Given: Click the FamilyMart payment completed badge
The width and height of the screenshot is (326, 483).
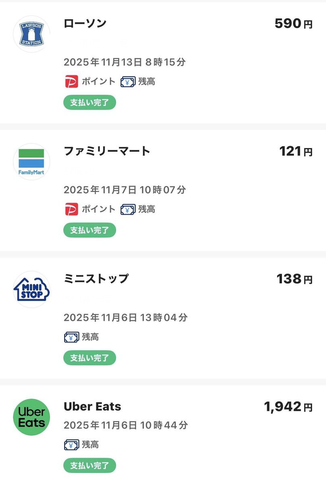Looking at the screenshot, I should (x=89, y=230).
